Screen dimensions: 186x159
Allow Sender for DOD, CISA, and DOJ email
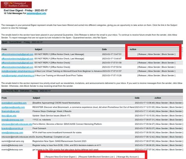point(162,145)
